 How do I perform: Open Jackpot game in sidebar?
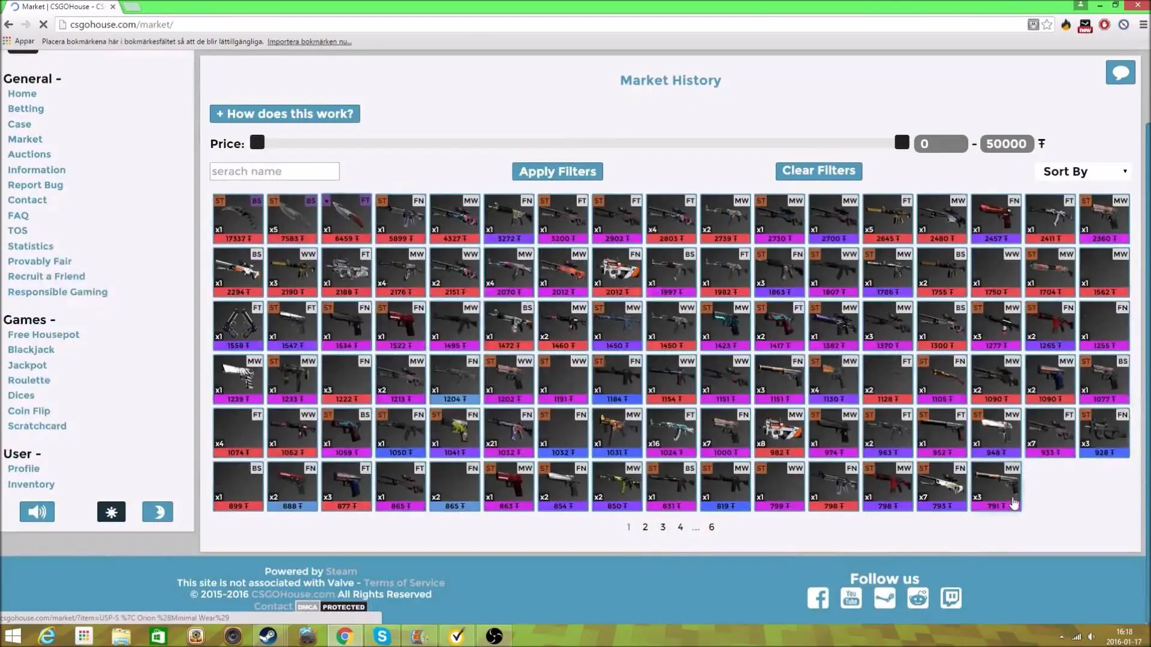[27, 365]
